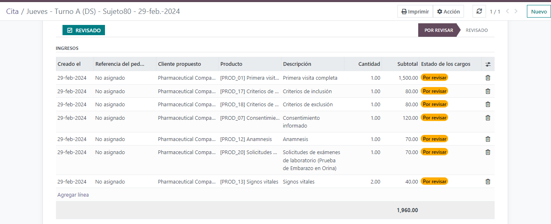Viewport: 551px width, 224px height.
Task: Click the Nuevo button
Action: click(538, 11)
